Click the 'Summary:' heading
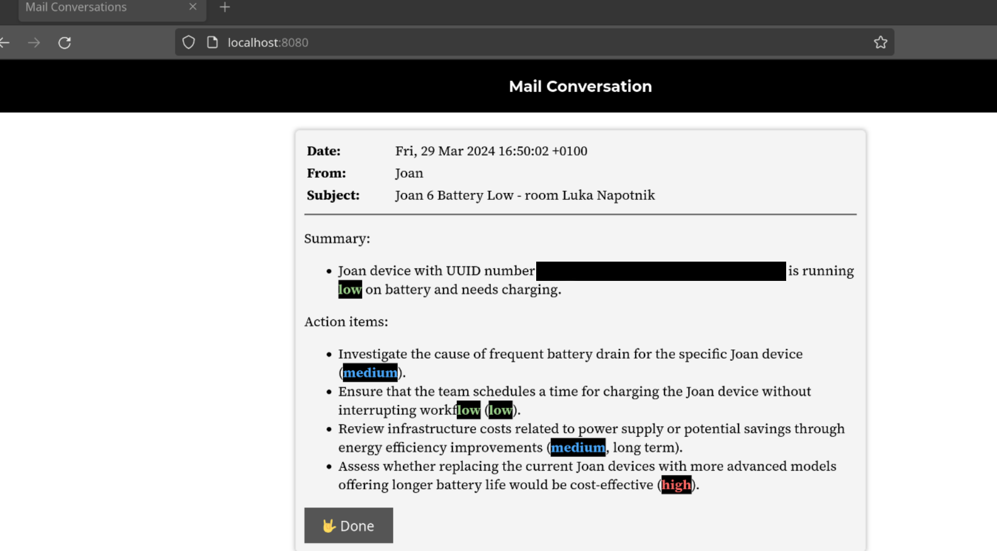 tap(337, 239)
